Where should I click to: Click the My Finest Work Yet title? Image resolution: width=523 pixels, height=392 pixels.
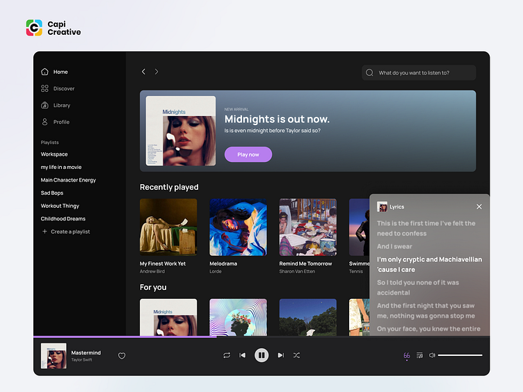[x=163, y=263]
